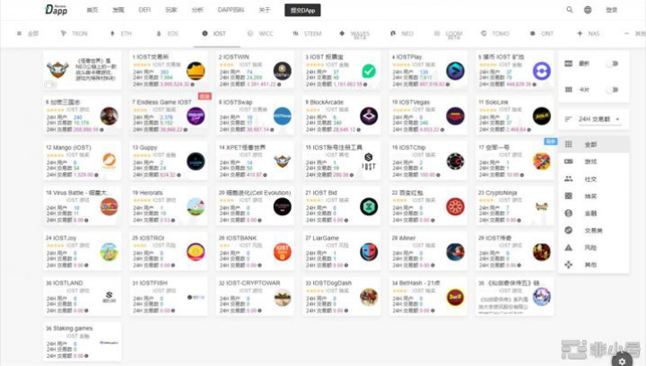Toggle the first sidebar switch
Image resolution: width=646 pixels, height=366 pixels.
pyautogui.click(x=613, y=64)
